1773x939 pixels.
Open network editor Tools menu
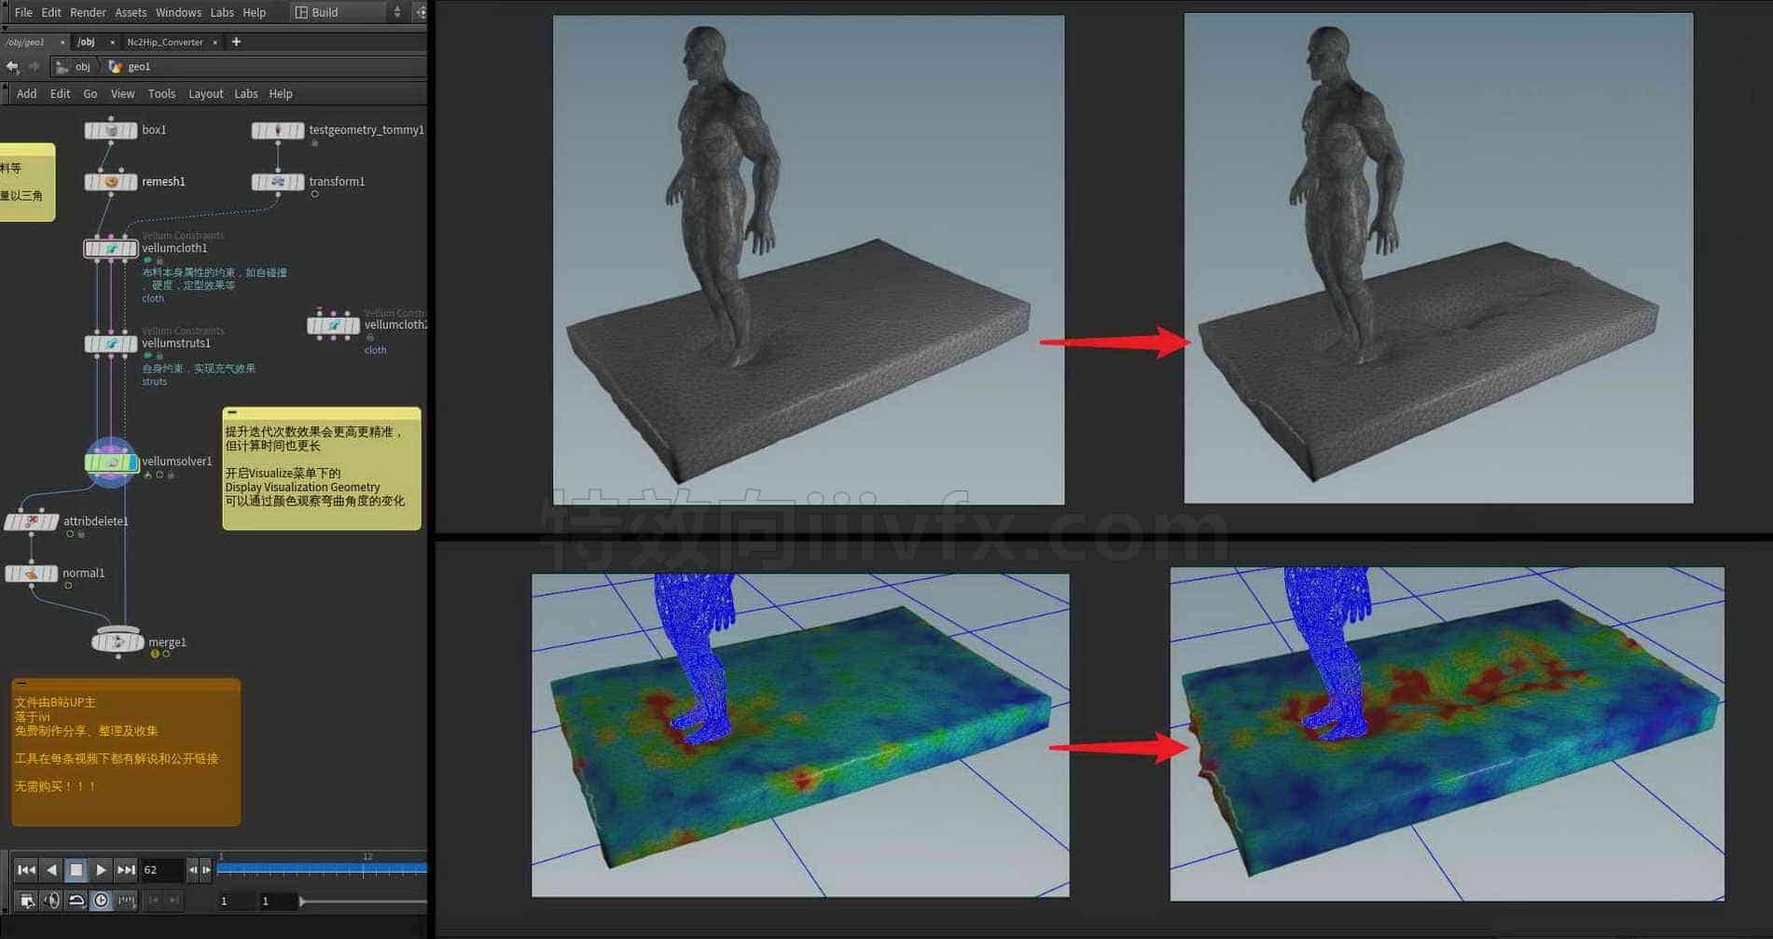click(x=161, y=93)
